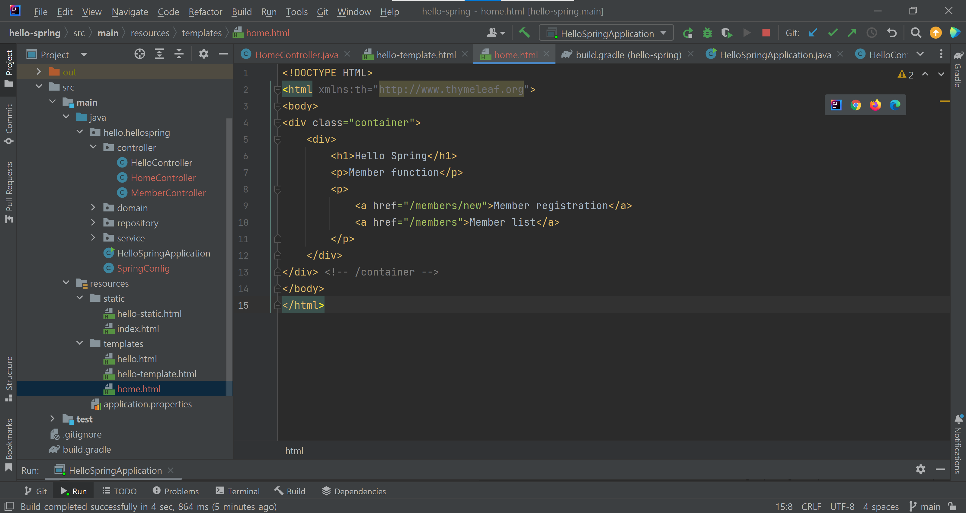Click the Build project hammer icon
The image size is (966, 513).
click(524, 33)
